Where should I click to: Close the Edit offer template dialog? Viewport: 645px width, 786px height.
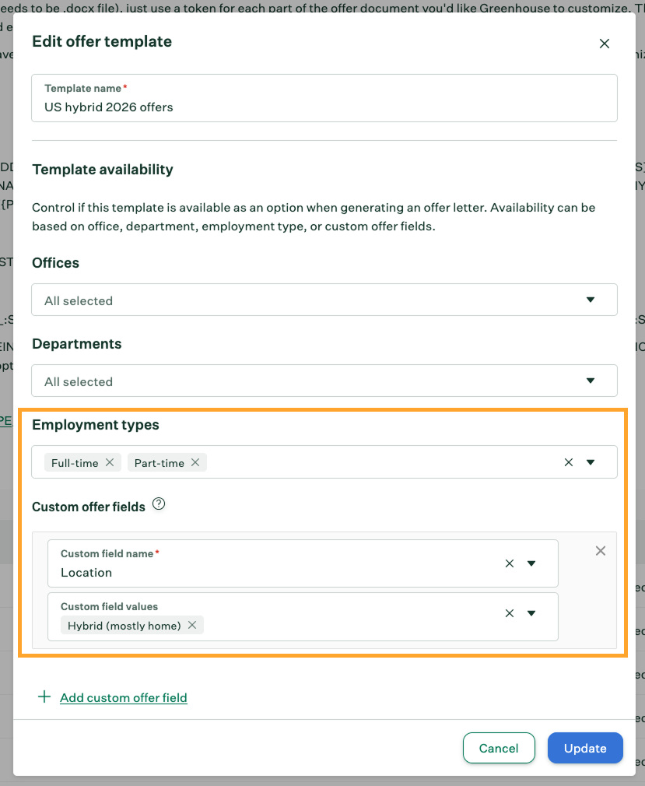[x=605, y=44]
